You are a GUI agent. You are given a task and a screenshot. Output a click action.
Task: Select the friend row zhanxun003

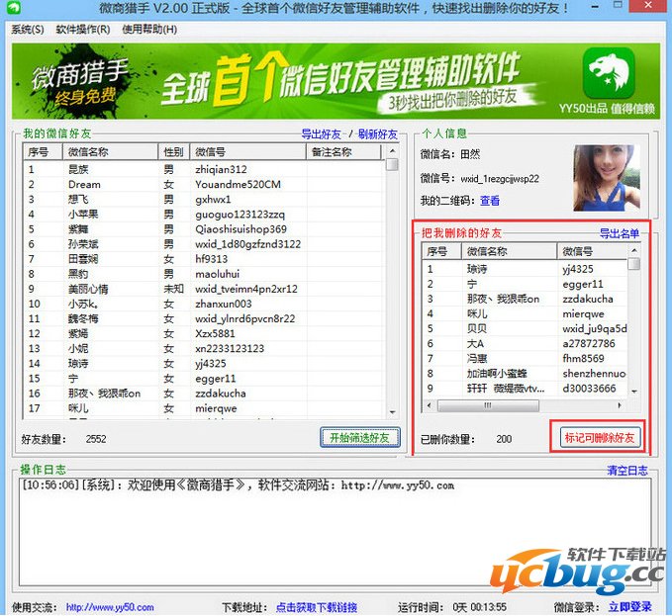coord(203,304)
